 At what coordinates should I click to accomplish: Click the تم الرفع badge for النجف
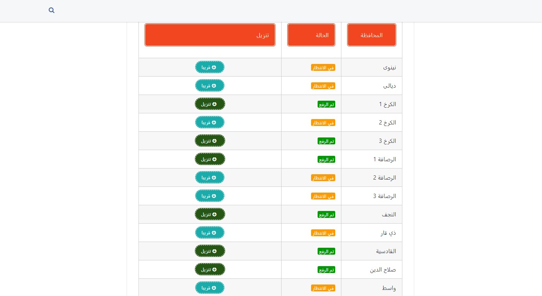[x=326, y=214]
